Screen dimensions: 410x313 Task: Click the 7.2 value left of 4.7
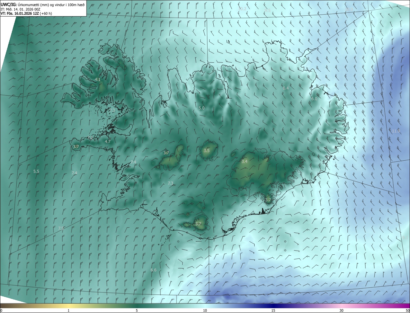(90, 138)
